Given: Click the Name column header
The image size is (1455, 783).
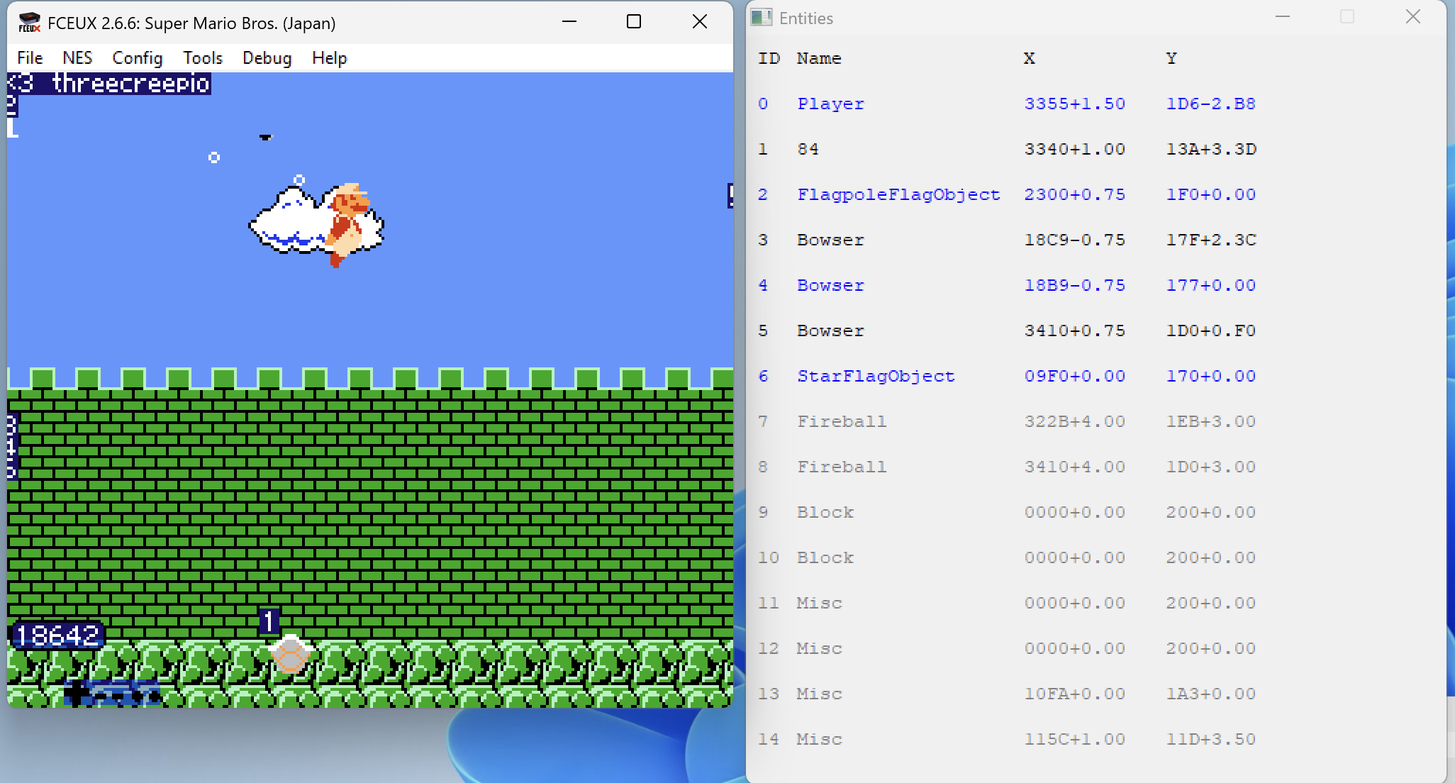Looking at the screenshot, I should tap(819, 59).
